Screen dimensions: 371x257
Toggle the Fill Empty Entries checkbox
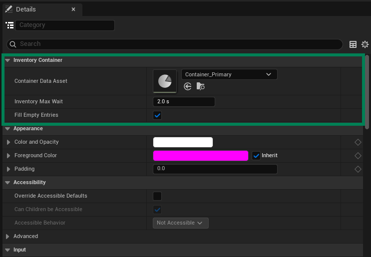click(x=157, y=115)
